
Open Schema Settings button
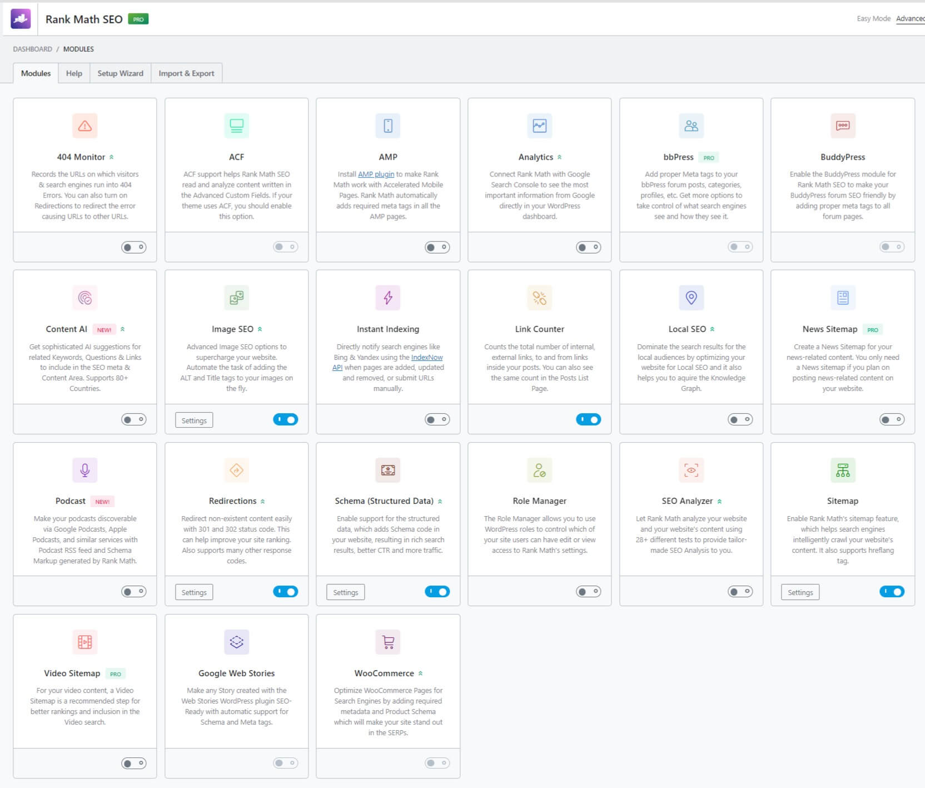pyautogui.click(x=346, y=592)
